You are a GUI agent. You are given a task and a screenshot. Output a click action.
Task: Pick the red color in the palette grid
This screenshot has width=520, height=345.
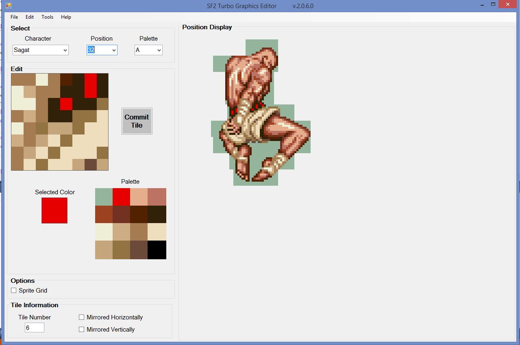(121, 197)
